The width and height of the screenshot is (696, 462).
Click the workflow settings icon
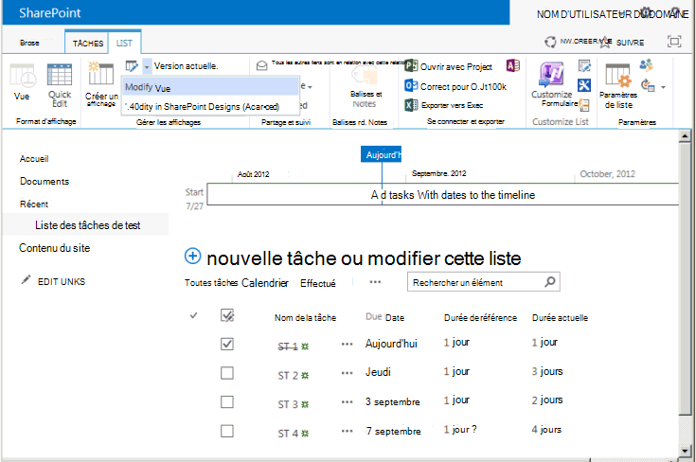[648, 85]
